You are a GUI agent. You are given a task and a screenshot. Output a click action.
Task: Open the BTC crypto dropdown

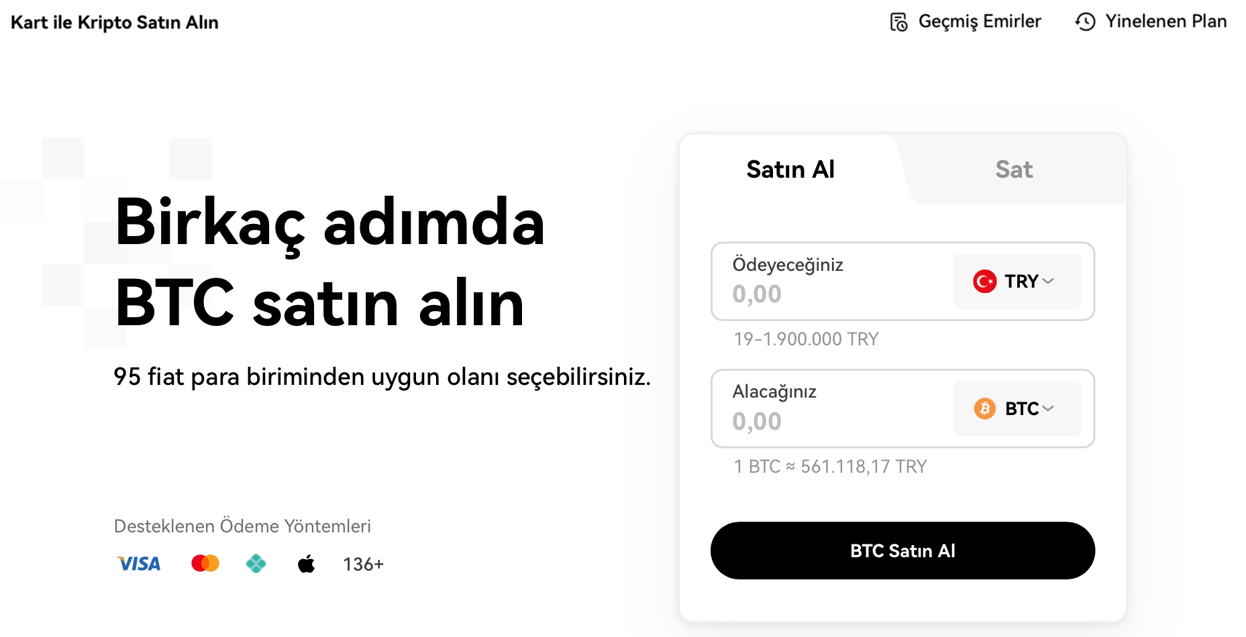pyautogui.click(x=1017, y=408)
